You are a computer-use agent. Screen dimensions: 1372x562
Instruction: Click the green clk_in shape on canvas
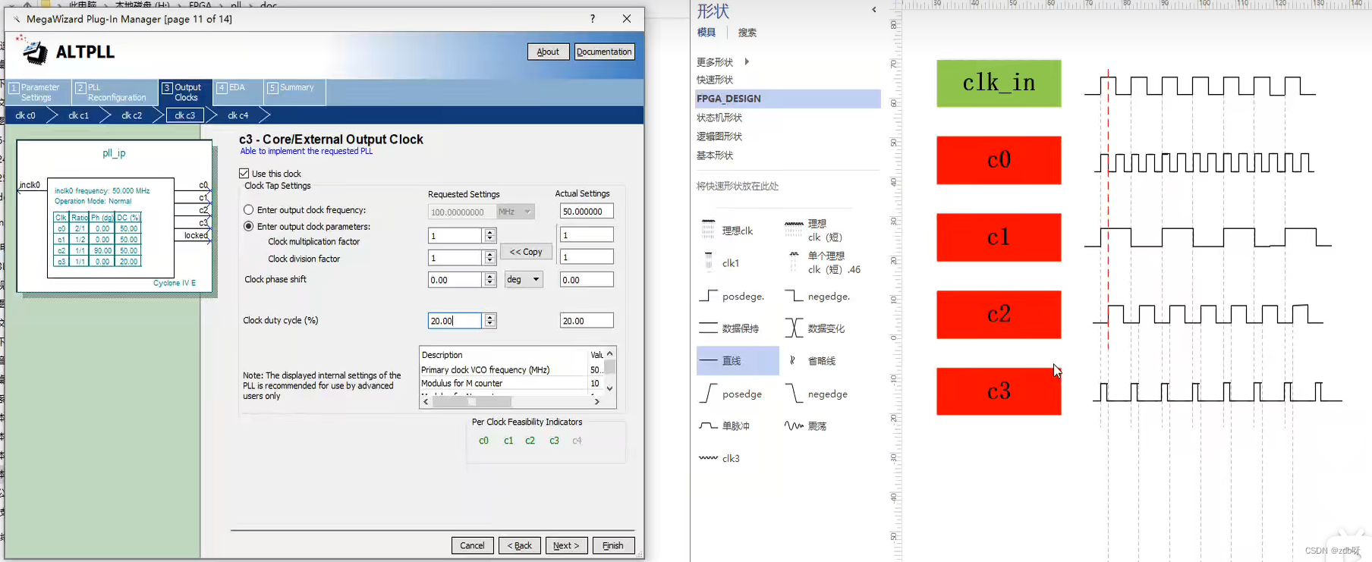tap(999, 83)
